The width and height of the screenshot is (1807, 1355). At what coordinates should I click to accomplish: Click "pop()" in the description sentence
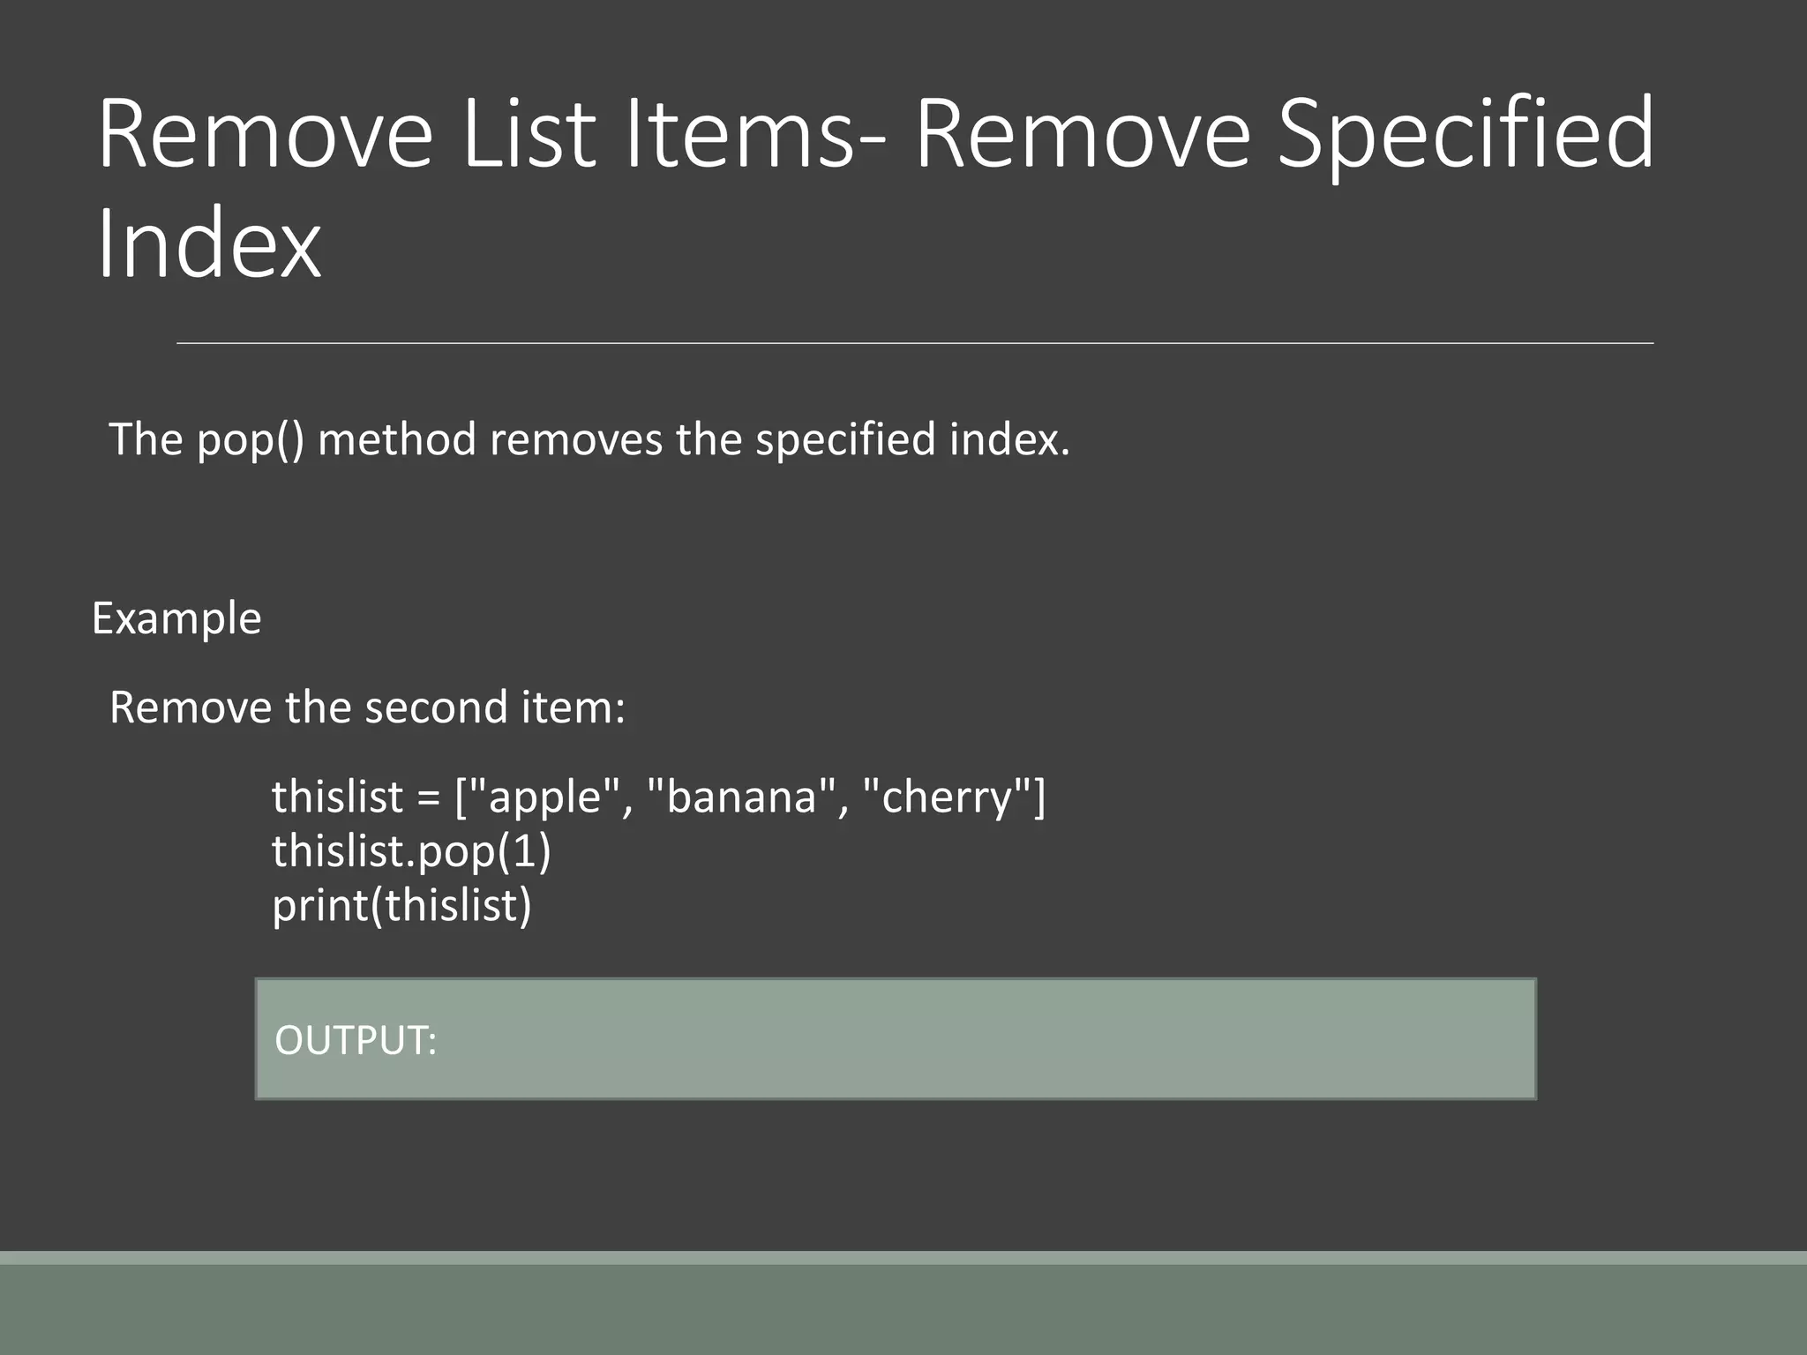[x=251, y=439]
